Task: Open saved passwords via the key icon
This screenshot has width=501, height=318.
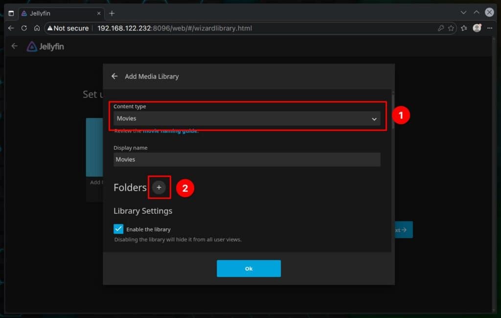Action: point(441,28)
